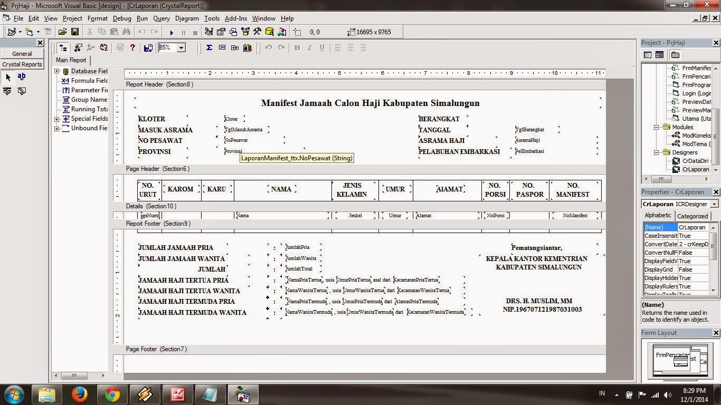Insert a summary using the Sigma icon
721x405 pixels.
210,47
